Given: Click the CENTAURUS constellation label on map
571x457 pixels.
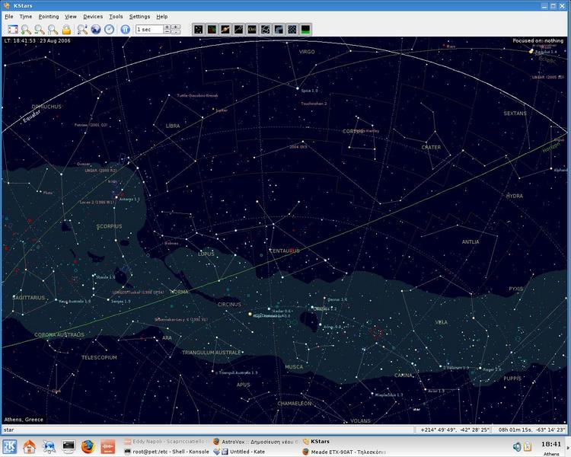Looking at the screenshot, I should click(x=285, y=251).
